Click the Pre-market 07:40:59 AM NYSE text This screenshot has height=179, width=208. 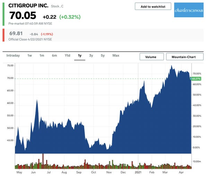point(30,24)
